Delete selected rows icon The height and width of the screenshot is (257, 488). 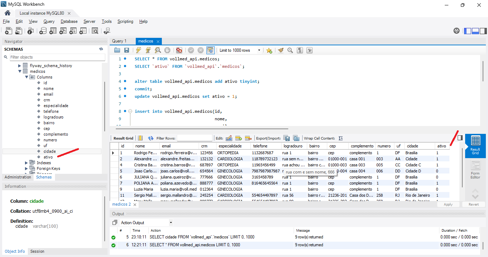click(x=248, y=138)
